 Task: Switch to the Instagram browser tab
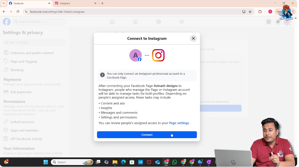click(75, 3)
